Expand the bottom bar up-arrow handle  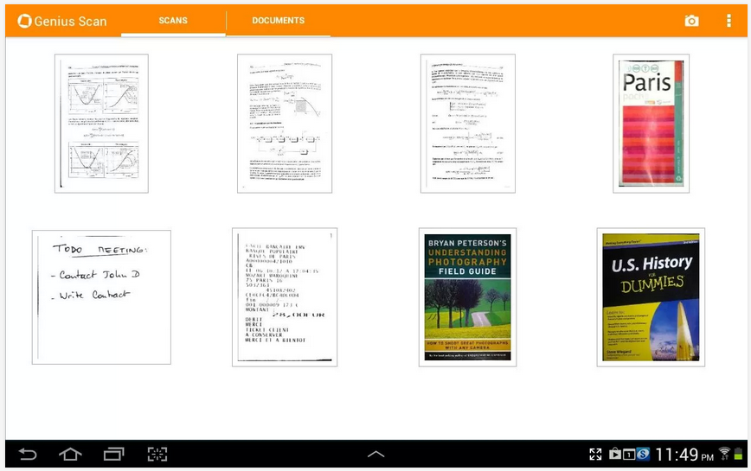click(x=376, y=454)
